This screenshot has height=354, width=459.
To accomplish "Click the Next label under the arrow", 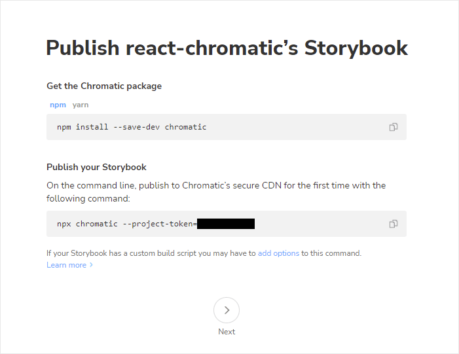I will [x=227, y=332].
